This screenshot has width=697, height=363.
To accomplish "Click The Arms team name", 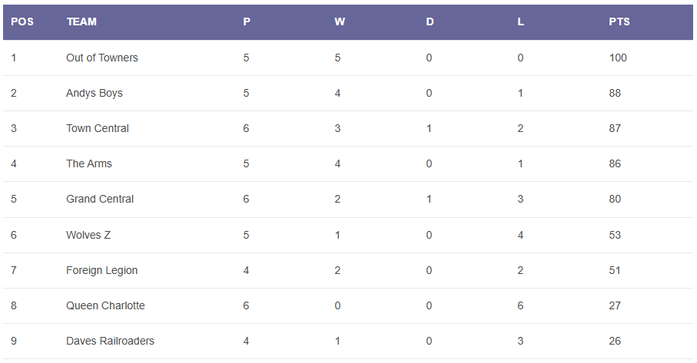I will pyautogui.click(x=89, y=163).
